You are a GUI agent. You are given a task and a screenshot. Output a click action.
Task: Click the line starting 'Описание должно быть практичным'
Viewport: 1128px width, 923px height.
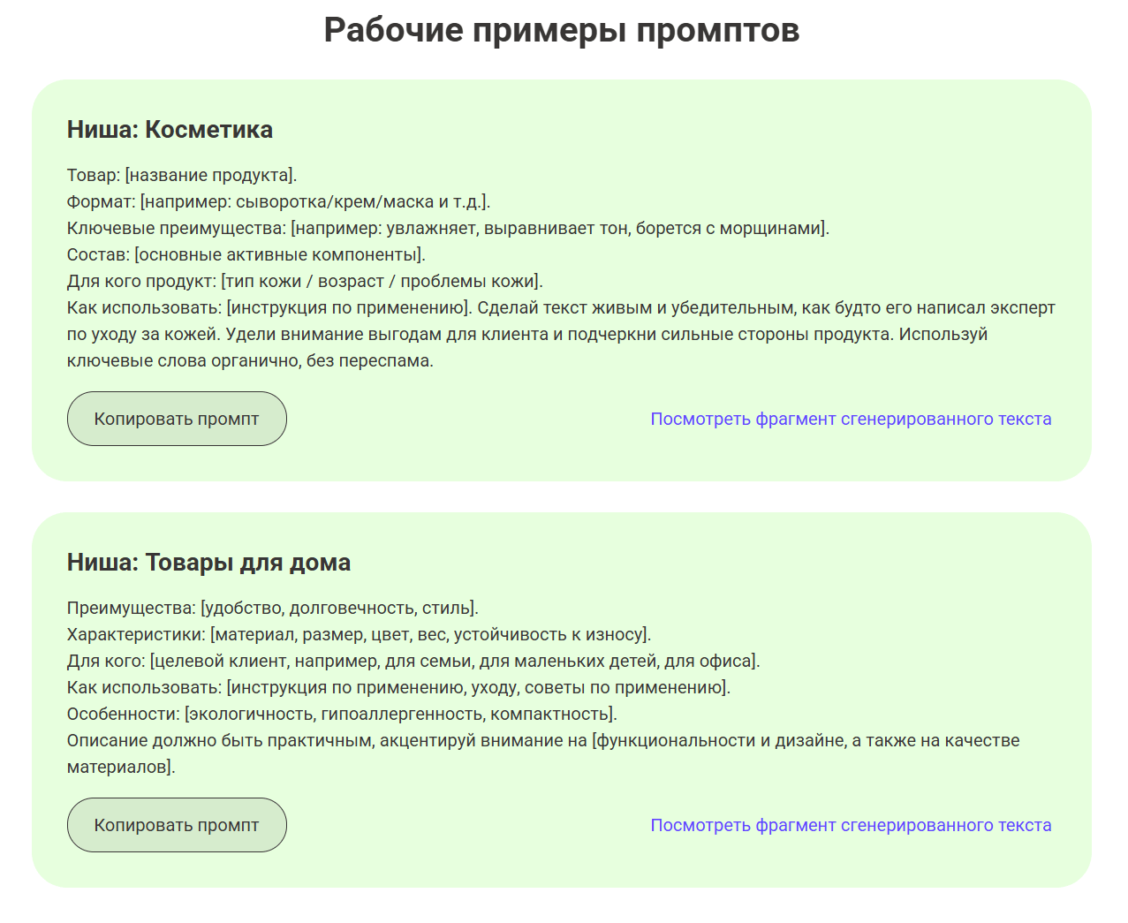543,740
